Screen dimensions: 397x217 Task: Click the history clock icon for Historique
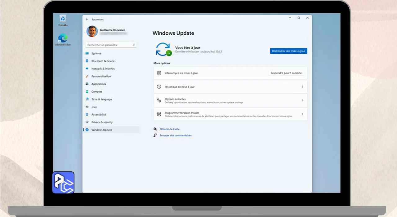coord(159,87)
